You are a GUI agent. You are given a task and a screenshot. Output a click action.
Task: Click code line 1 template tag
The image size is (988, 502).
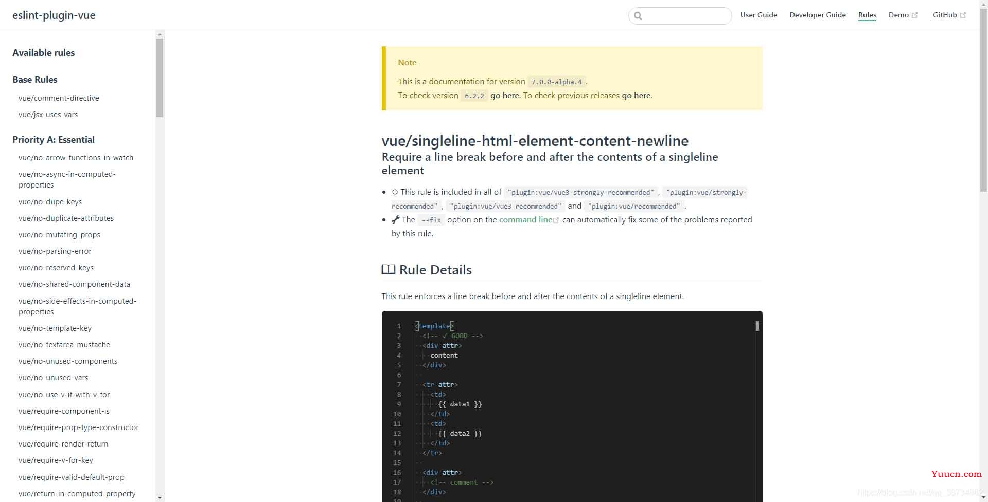click(x=435, y=326)
